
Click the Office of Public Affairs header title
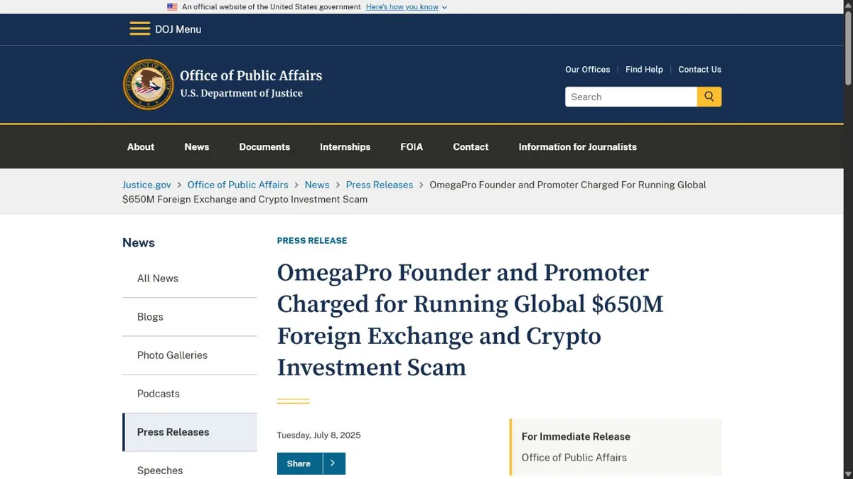(x=251, y=75)
